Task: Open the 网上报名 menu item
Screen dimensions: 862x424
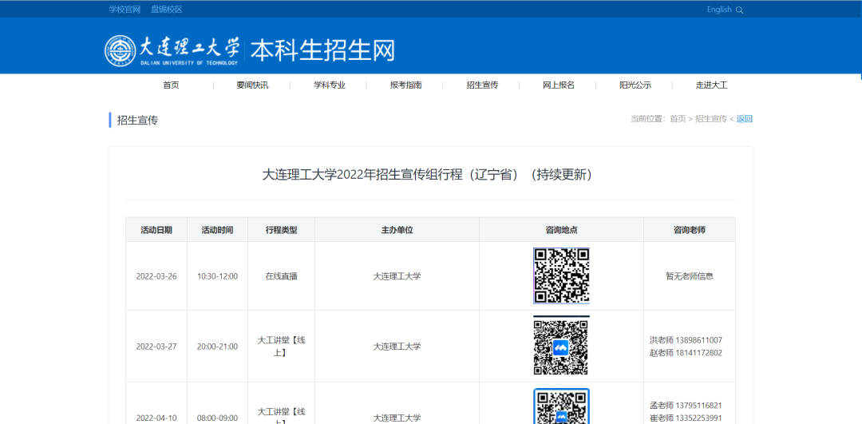Action: [x=559, y=85]
